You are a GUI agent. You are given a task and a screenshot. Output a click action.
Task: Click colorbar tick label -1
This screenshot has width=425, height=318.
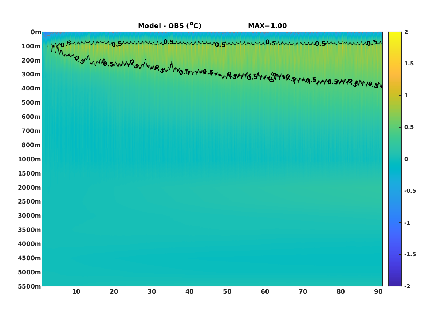tap(407, 222)
